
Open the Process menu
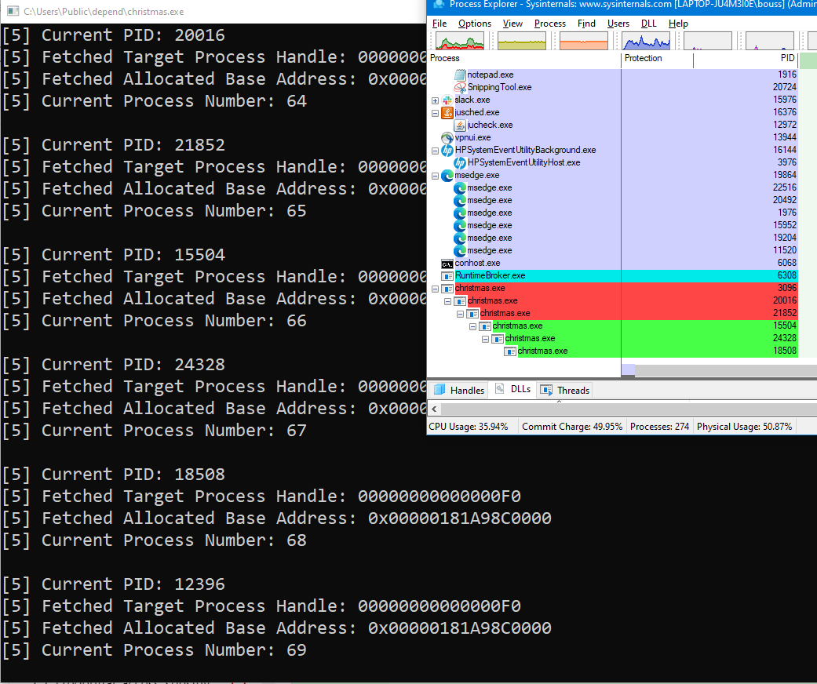(549, 24)
